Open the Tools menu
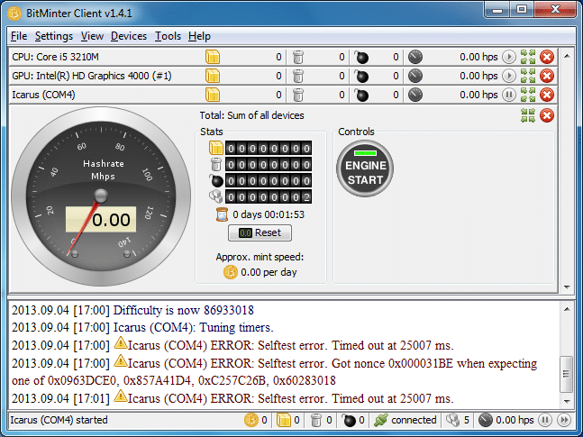 (x=168, y=36)
